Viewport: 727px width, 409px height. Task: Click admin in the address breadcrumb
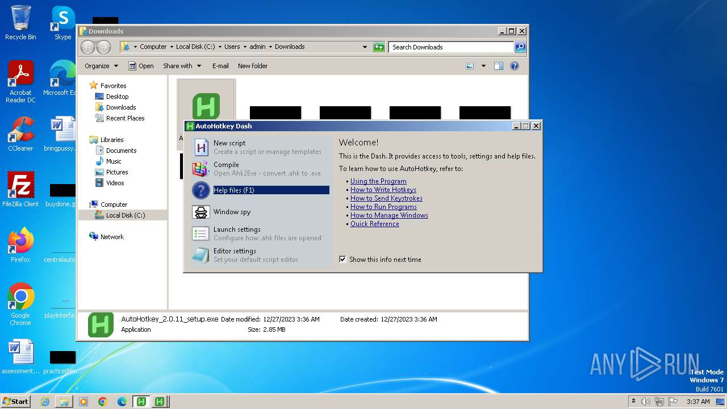tap(257, 47)
